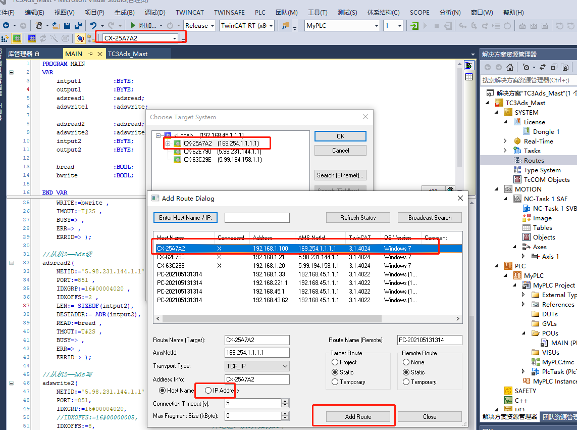
Task: Click the Add Route button
Action: (x=358, y=416)
